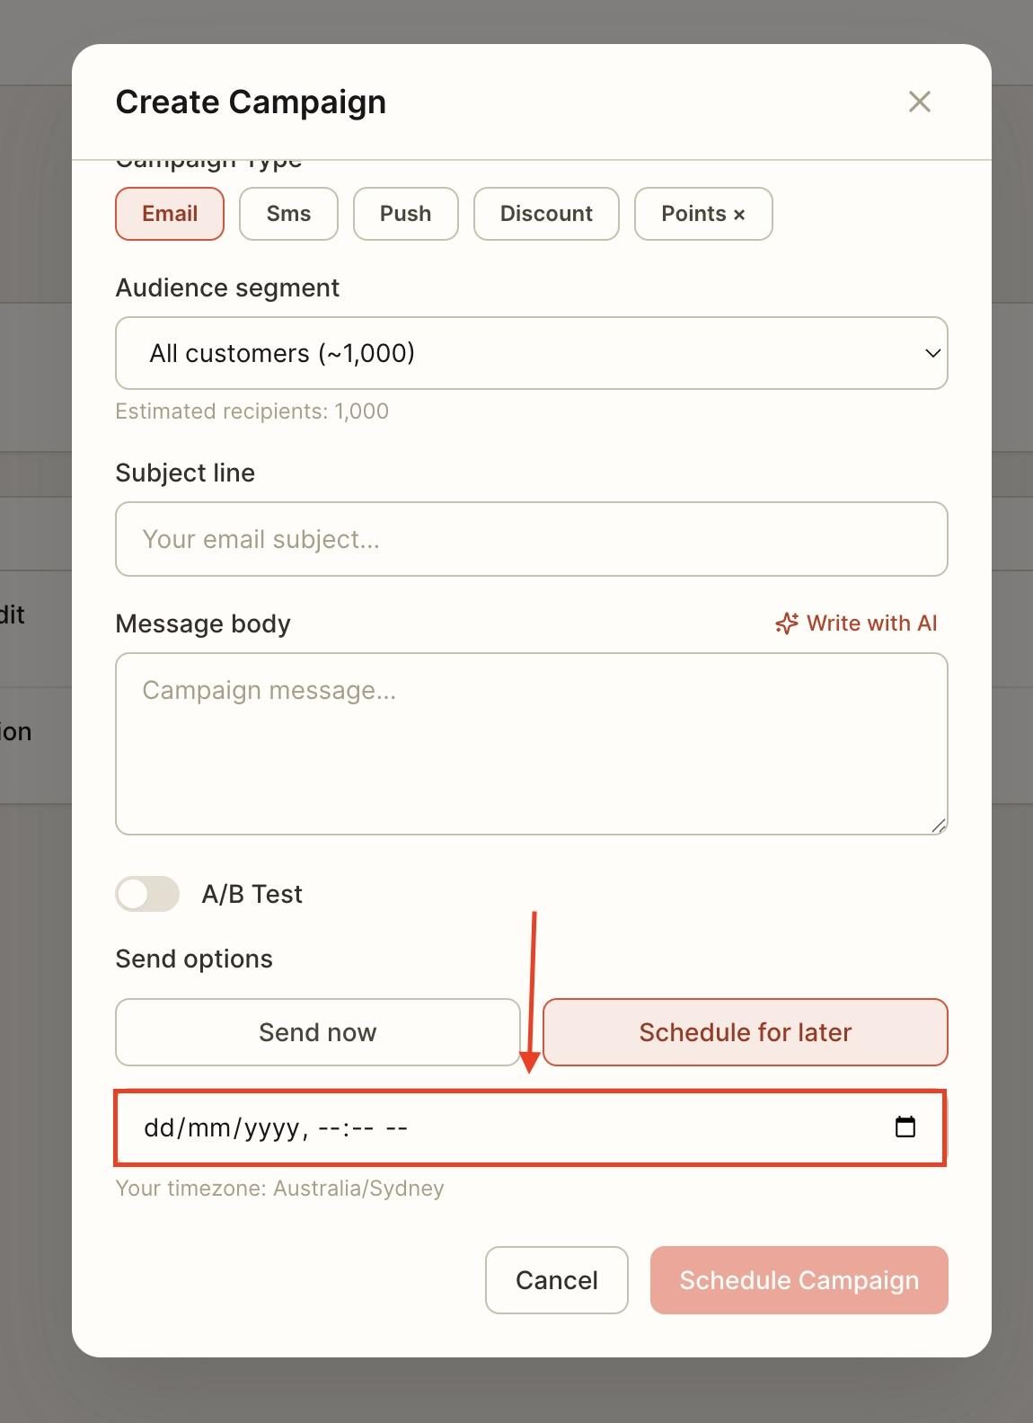
Task: Close the Create Campaign dialog
Action: 919,102
